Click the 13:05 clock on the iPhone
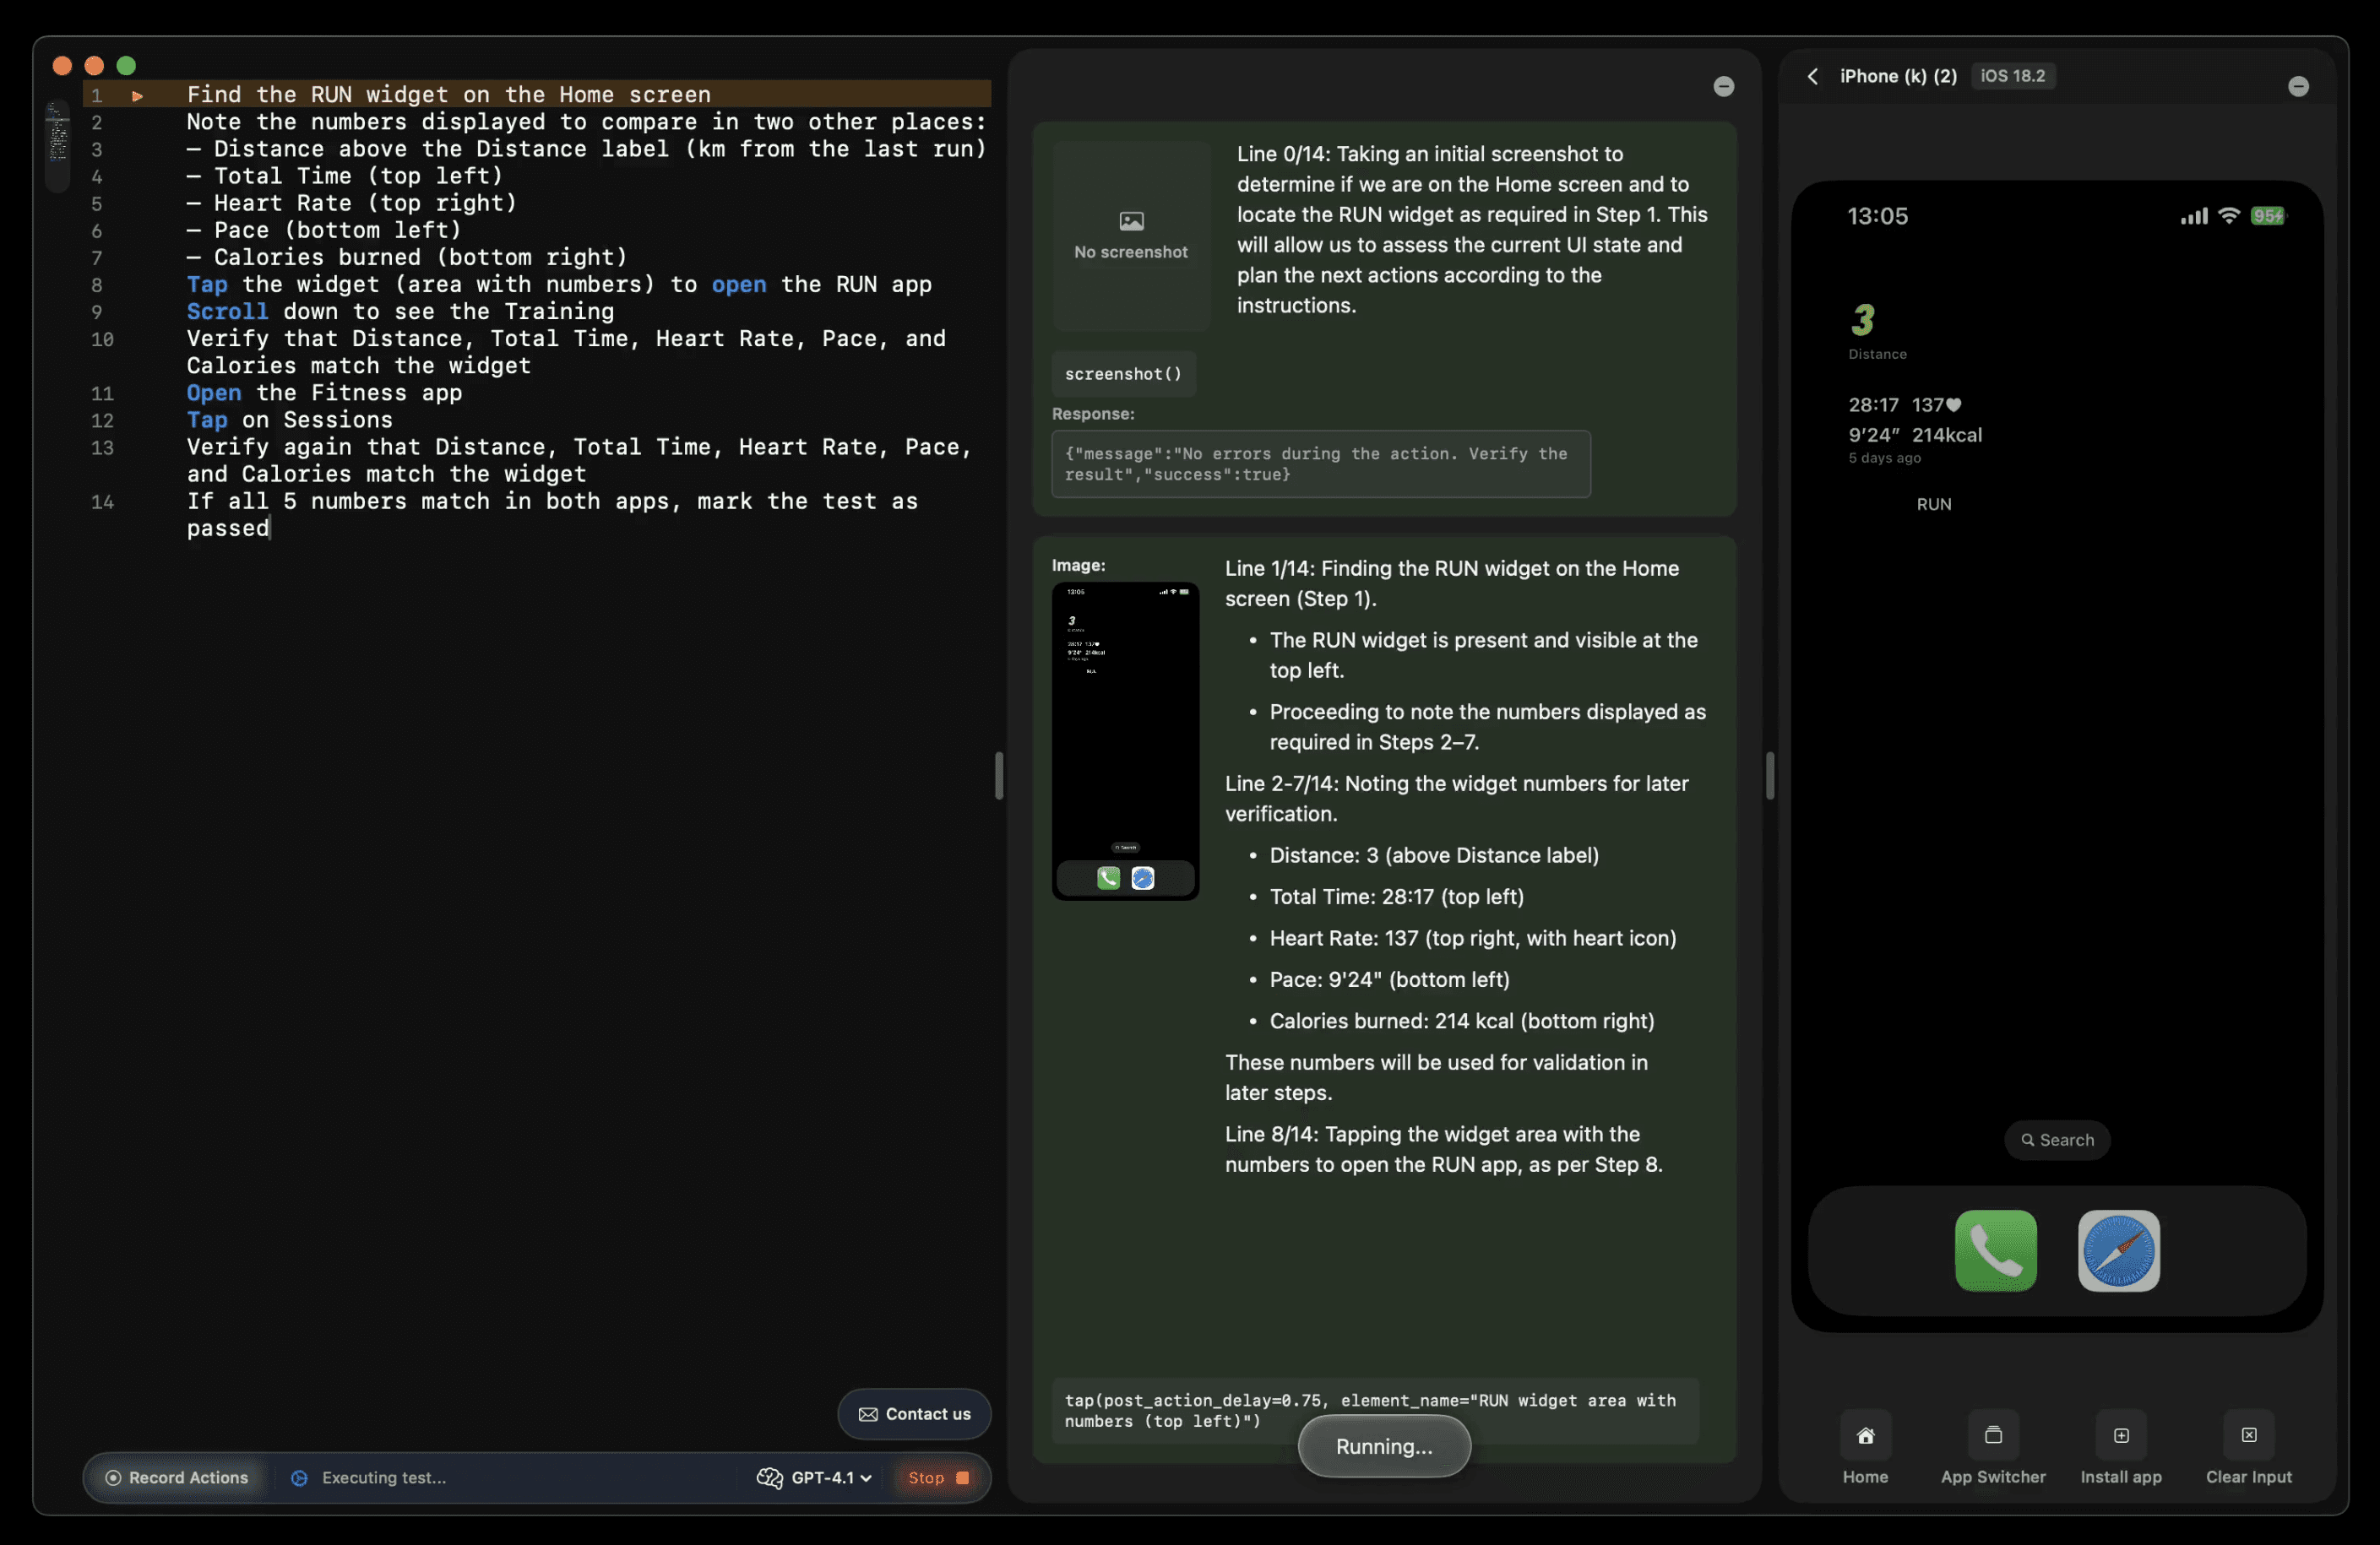Screen dimensions: 2380x1545 (x=1877, y=216)
